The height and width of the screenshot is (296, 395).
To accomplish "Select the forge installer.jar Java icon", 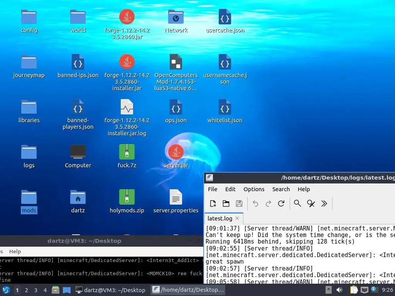I will pyautogui.click(x=127, y=62).
